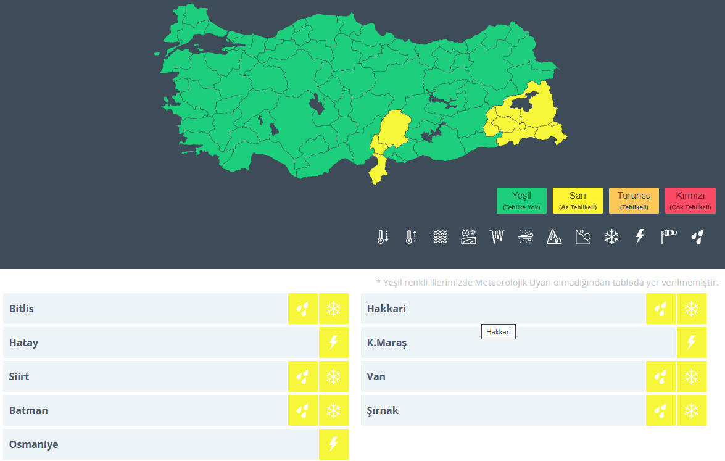Click the Turuncu (Tehlikeli) legend box

[x=634, y=201]
